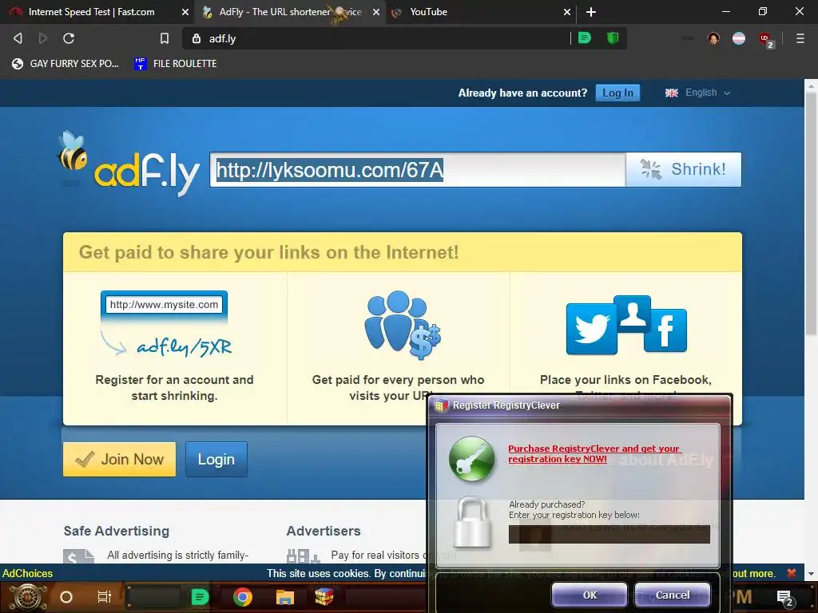
Task: Click the Facebook f icon
Action: click(x=665, y=330)
